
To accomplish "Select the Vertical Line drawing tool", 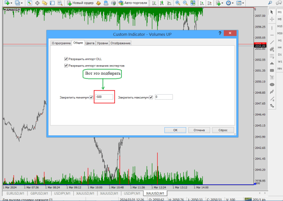I will [x=272, y=28].
